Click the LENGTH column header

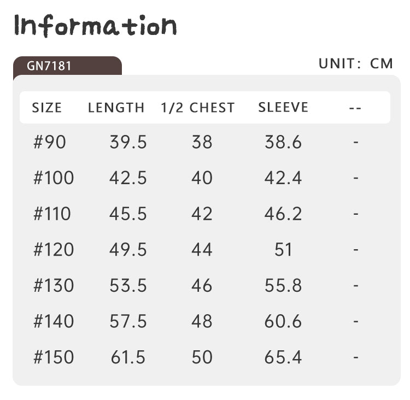116,108
